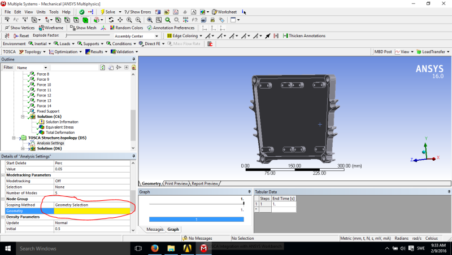Open Firefox from the taskbar

154,248
